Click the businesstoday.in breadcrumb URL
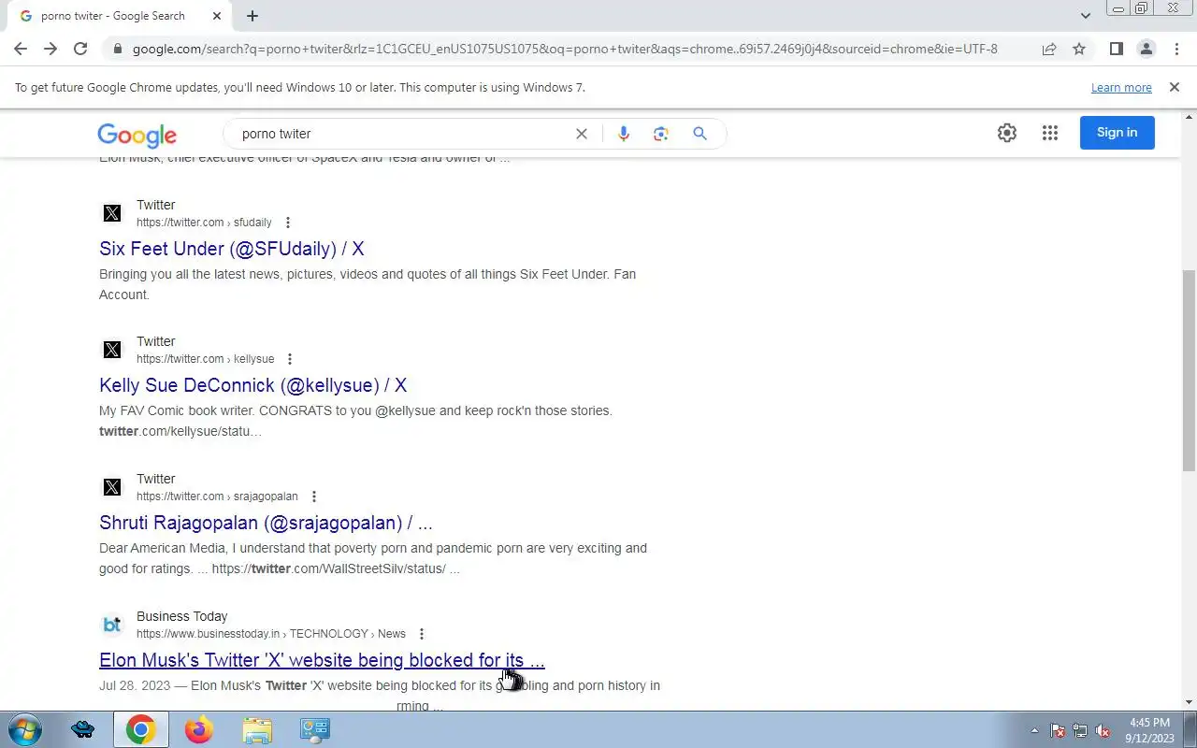The height and width of the screenshot is (748, 1197). click(x=271, y=634)
